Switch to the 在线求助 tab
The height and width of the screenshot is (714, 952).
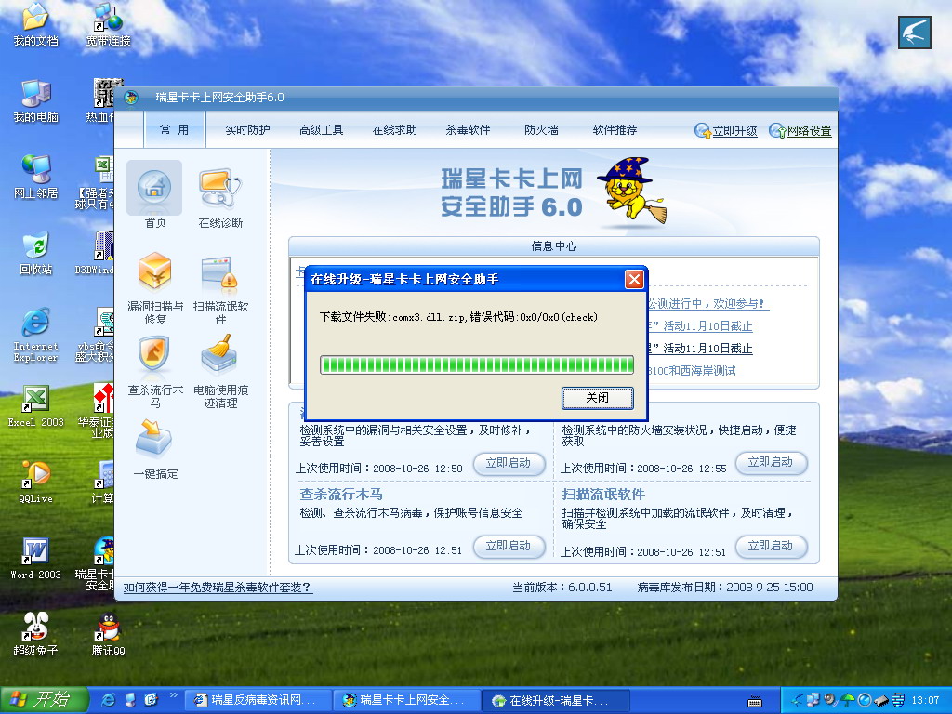pos(394,130)
